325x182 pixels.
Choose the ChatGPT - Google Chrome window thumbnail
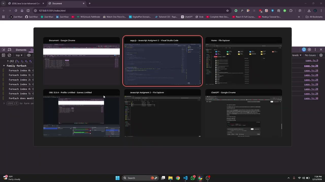[243, 113]
